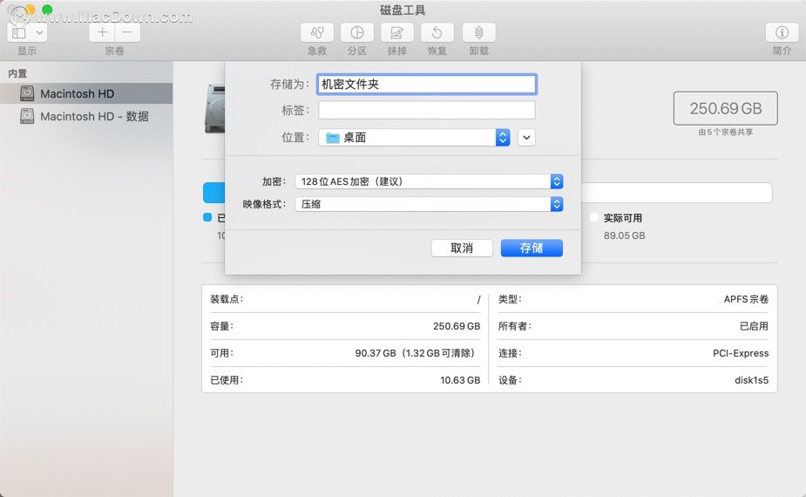The height and width of the screenshot is (497, 806).
Task: Select Macintosh HD in the sidebar
Action: (86, 93)
